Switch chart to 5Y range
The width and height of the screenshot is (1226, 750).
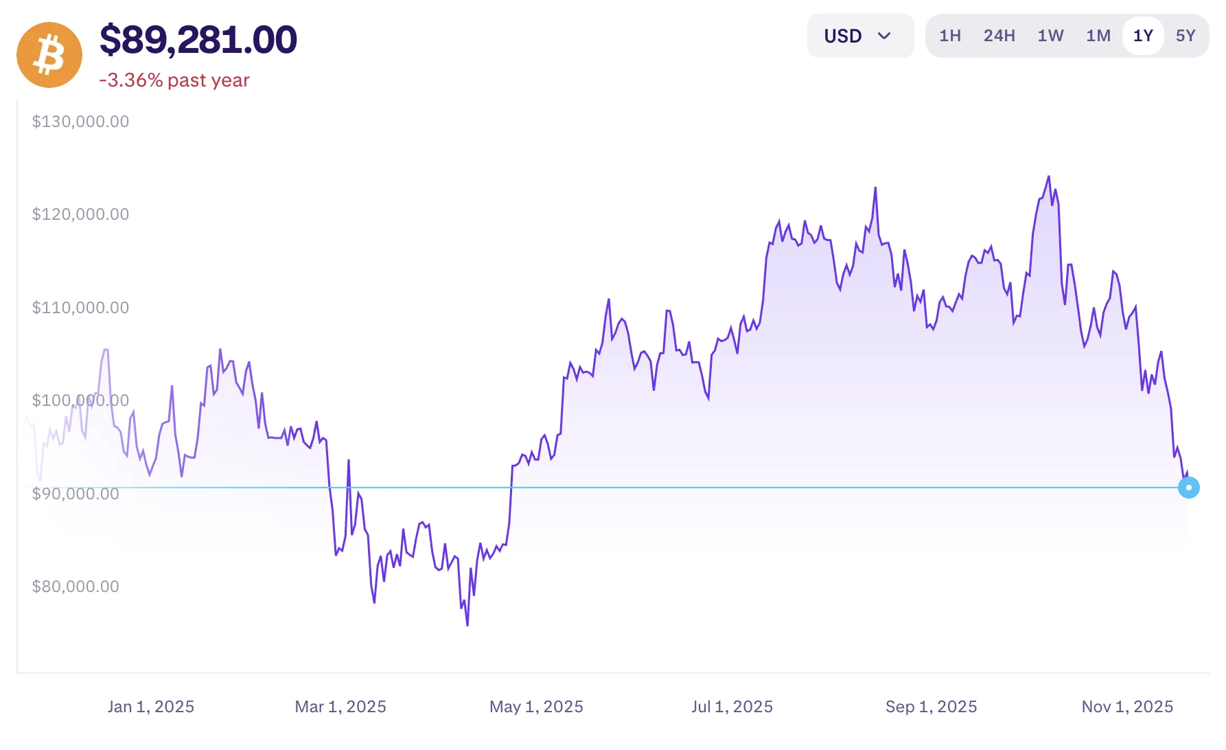tap(1185, 36)
